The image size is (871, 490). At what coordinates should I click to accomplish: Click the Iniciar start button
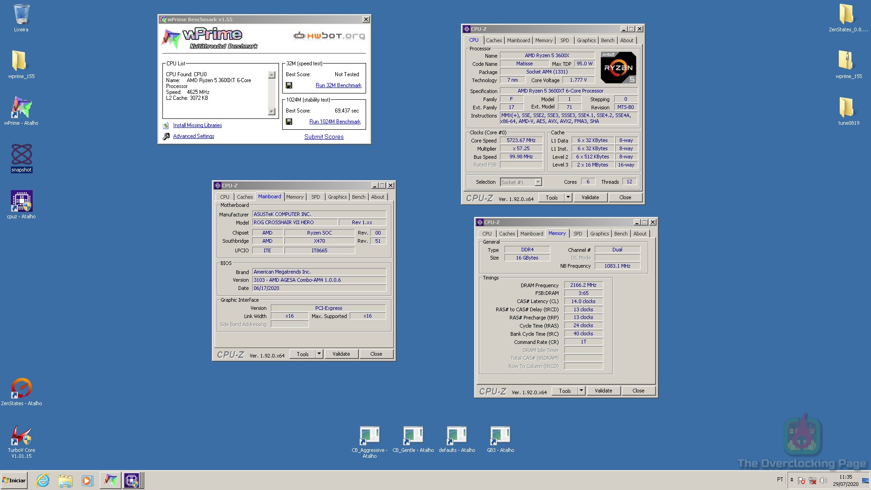pyautogui.click(x=15, y=480)
